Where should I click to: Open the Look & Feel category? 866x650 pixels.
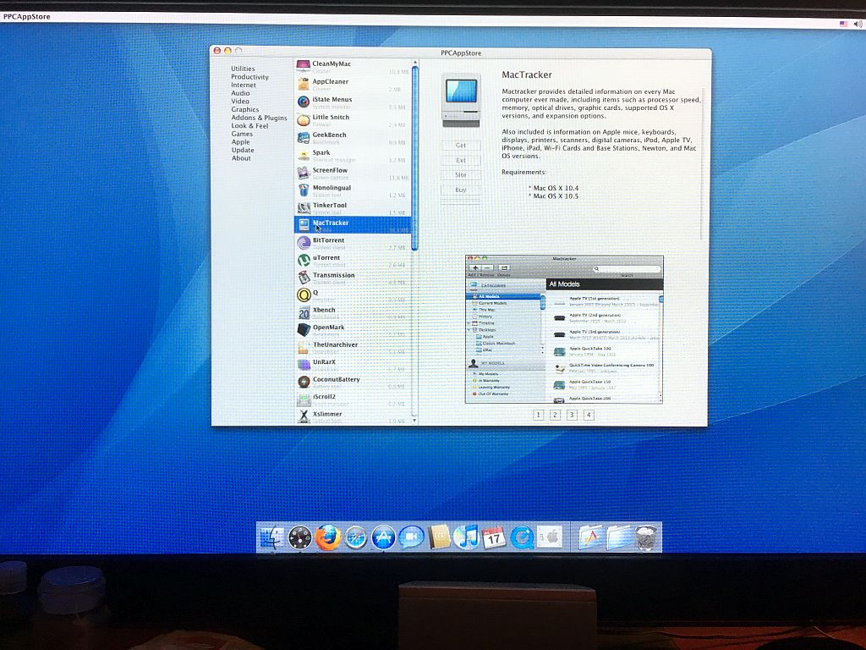[x=249, y=125]
